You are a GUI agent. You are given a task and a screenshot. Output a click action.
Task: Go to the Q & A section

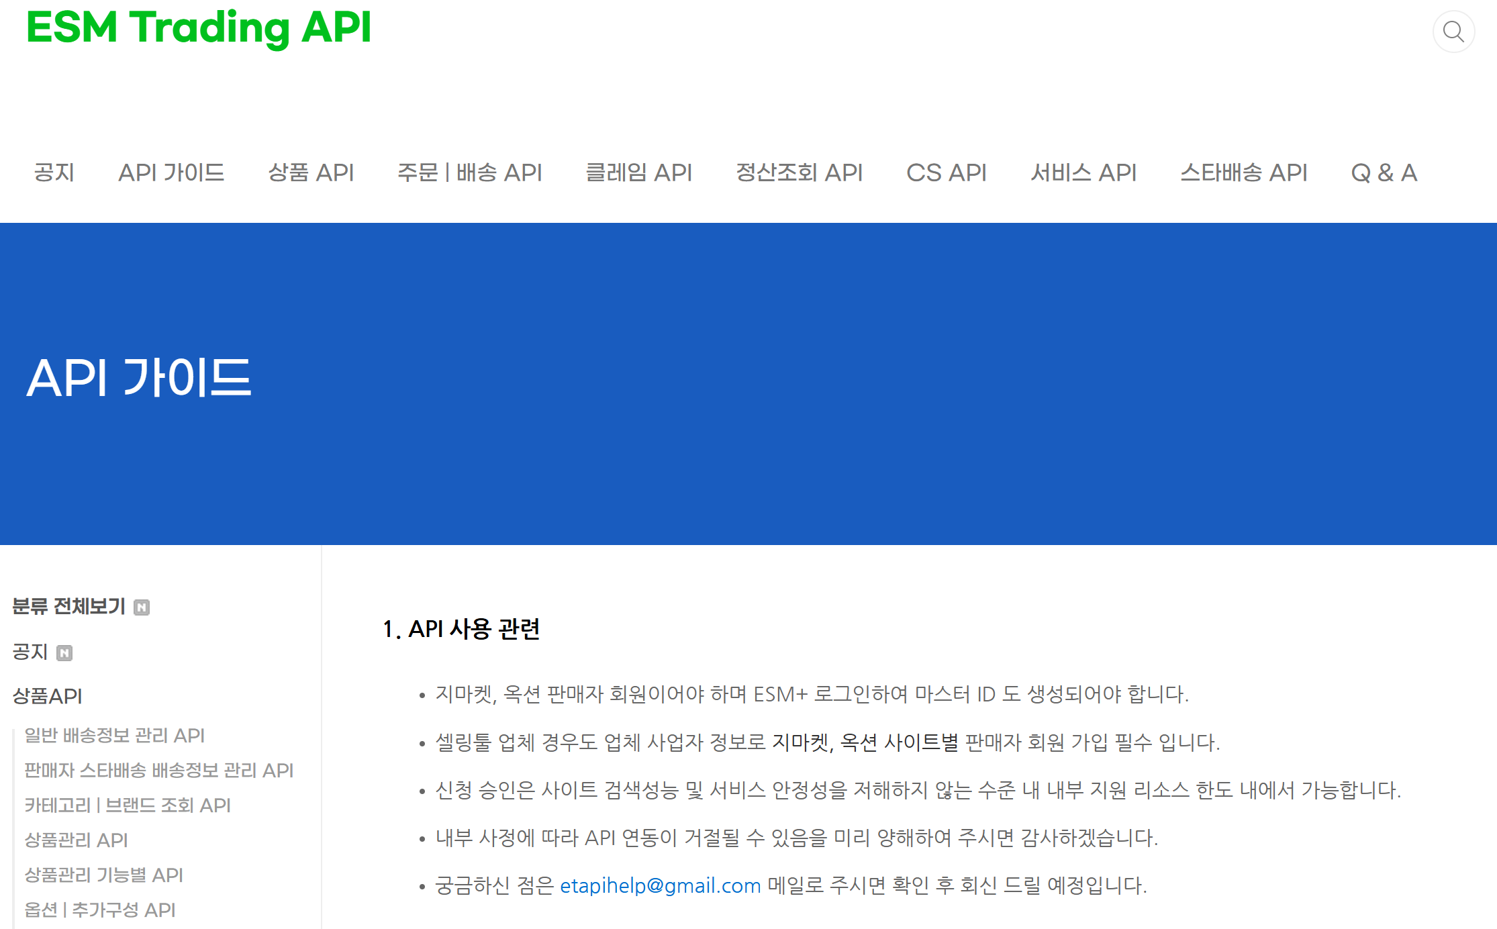1384,173
